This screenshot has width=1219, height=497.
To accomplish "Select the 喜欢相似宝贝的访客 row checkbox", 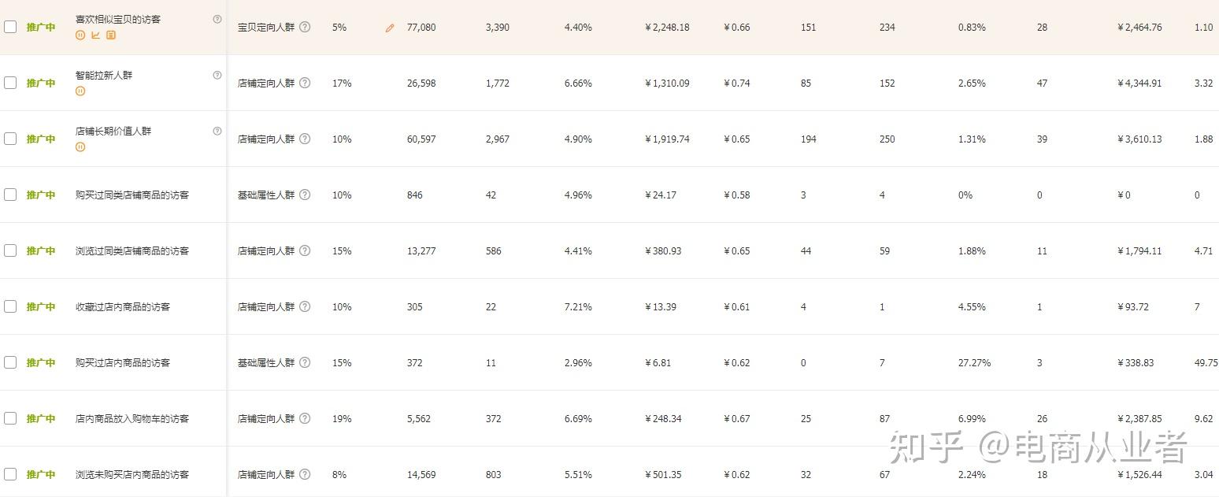I will click(10, 27).
